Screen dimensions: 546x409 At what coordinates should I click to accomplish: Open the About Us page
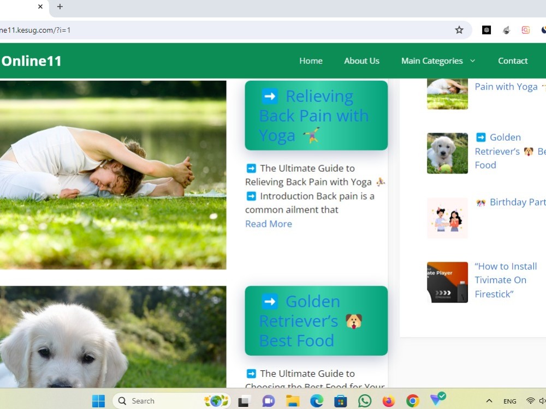point(361,61)
